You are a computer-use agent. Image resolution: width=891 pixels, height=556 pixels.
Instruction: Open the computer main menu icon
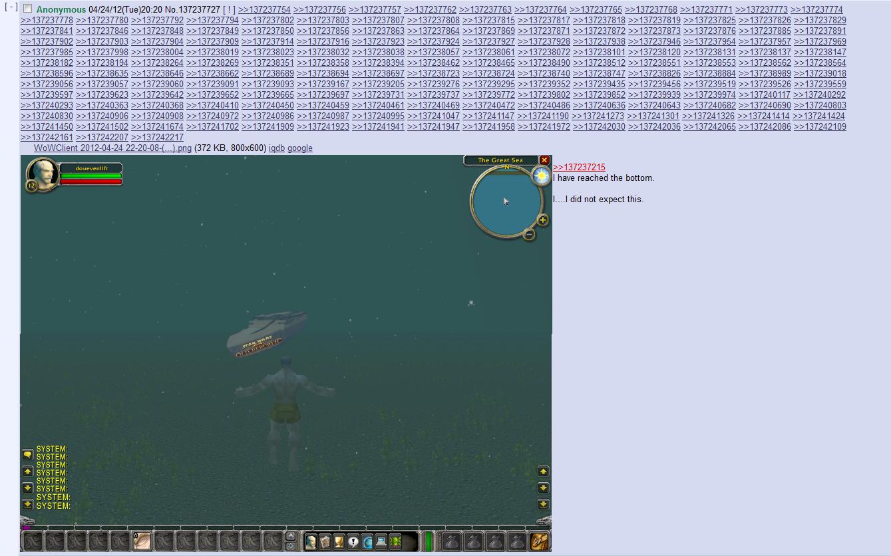tap(381, 541)
